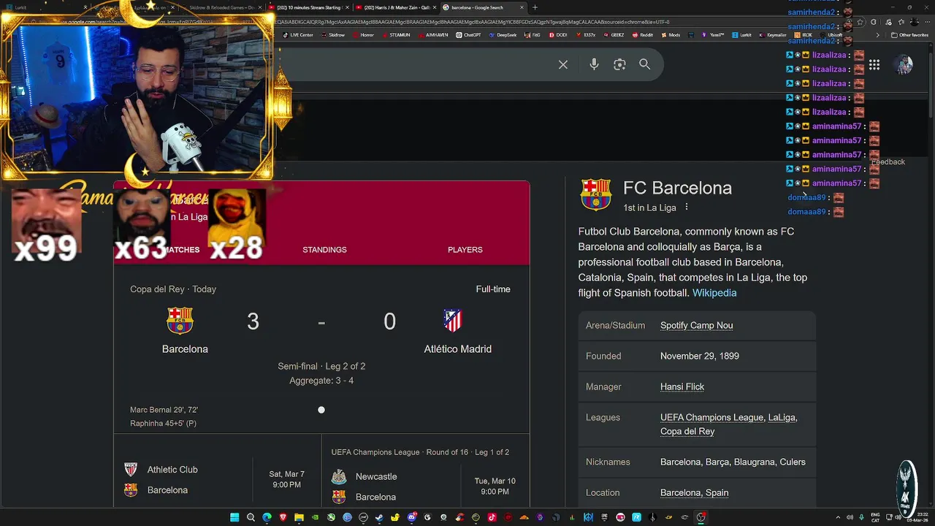This screenshot has width=935, height=526.
Task: Click the Feedback link
Action: tap(888, 162)
